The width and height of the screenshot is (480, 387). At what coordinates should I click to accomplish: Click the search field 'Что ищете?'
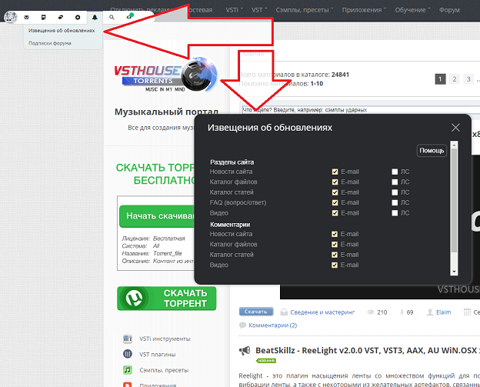361,110
